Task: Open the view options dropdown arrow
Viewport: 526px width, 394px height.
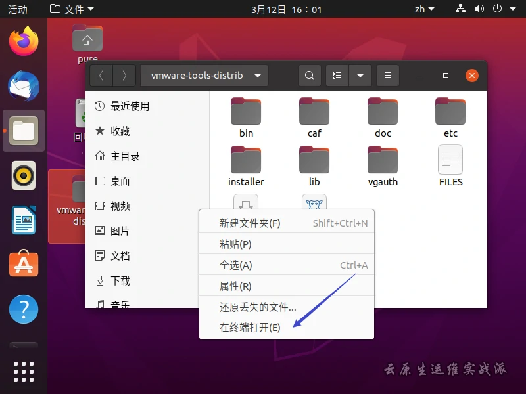Action: [360, 76]
